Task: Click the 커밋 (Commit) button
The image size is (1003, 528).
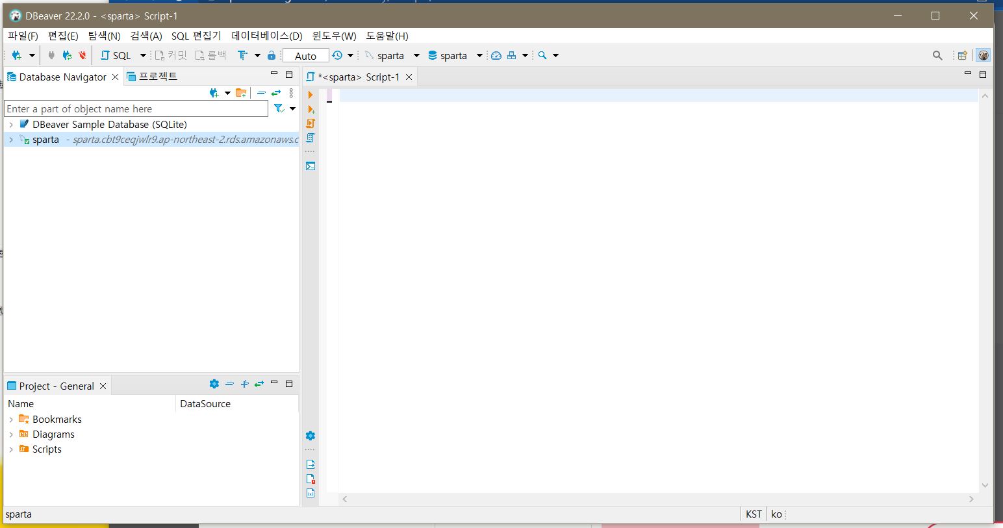Action: (171, 55)
